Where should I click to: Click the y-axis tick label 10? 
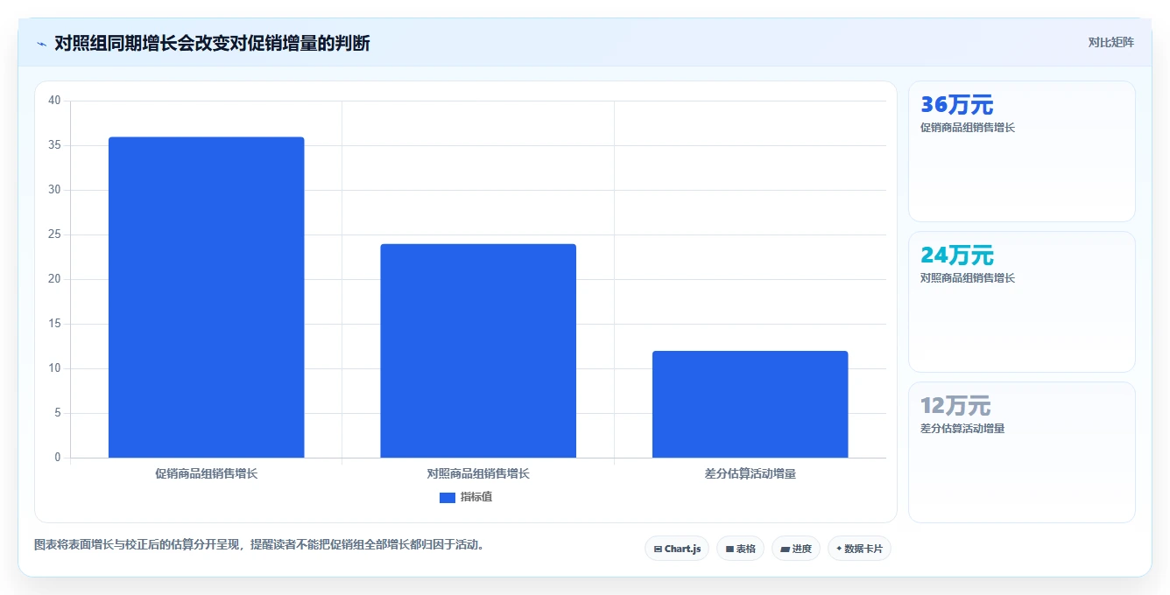point(54,368)
